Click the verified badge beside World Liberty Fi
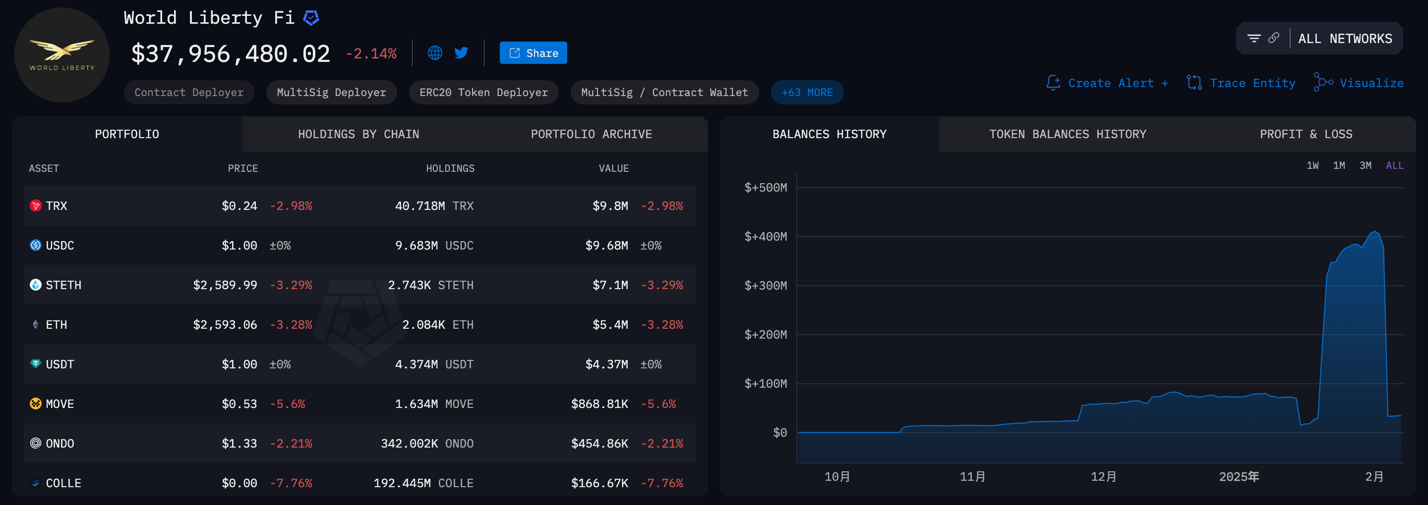 (x=311, y=18)
